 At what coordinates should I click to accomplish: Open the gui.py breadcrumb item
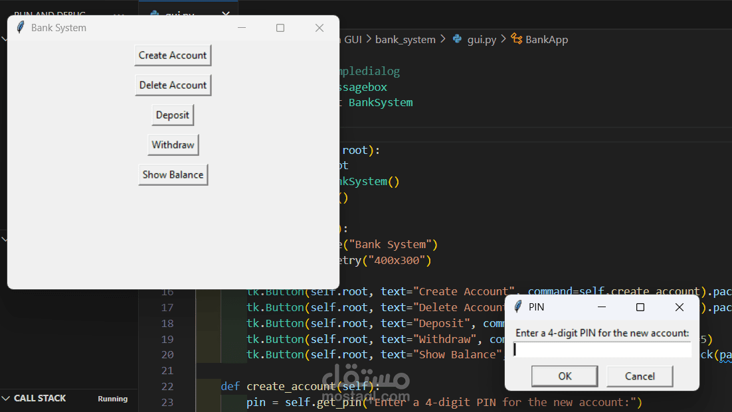click(x=482, y=40)
